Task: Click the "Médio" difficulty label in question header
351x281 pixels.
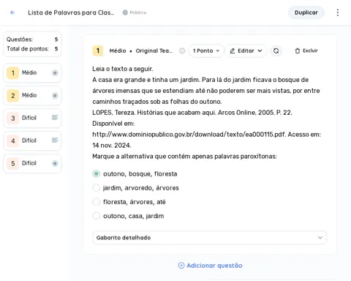Action: (x=118, y=50)
